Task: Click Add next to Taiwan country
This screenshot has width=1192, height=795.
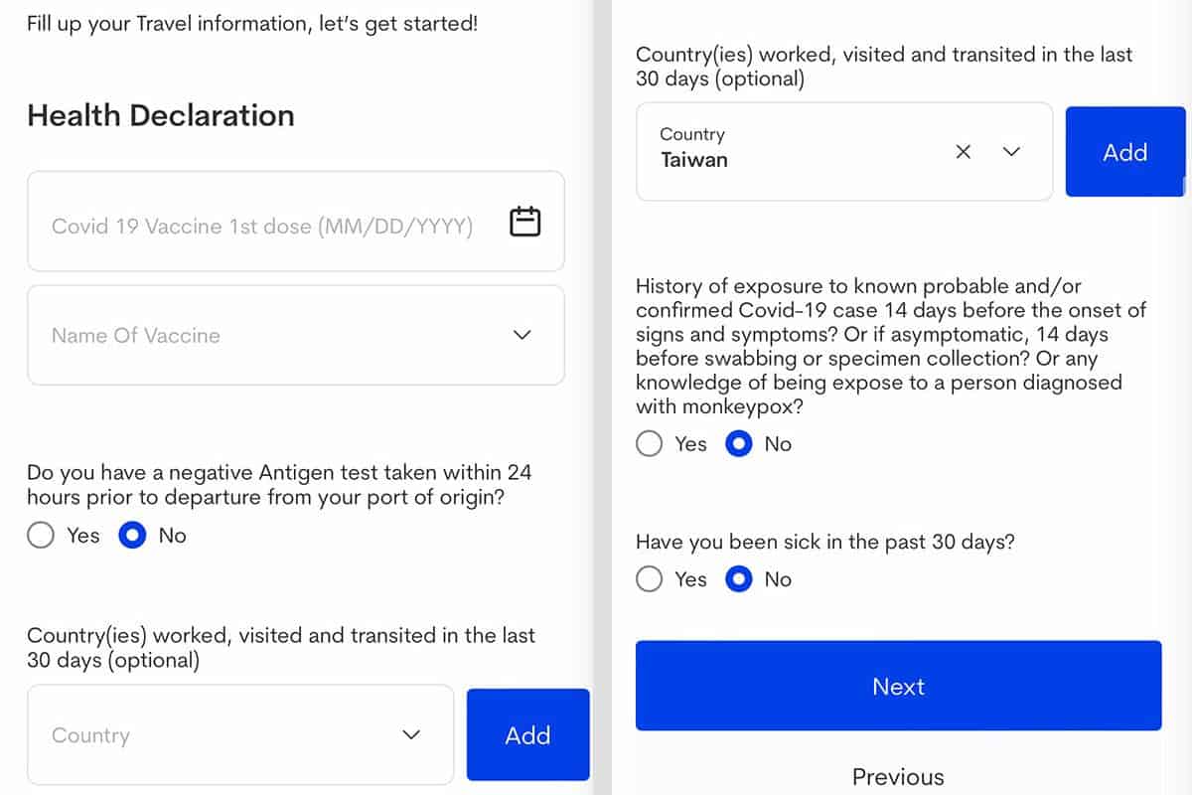Action: [x=1124, y=152]
